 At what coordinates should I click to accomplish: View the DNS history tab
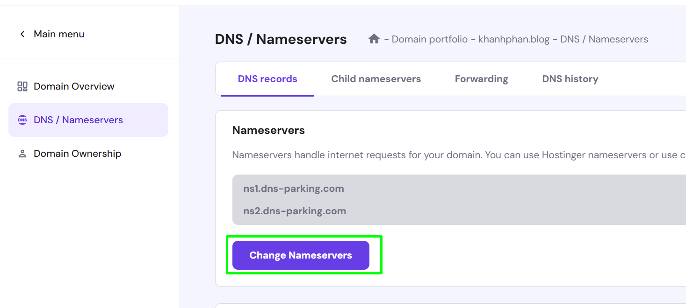(x=570, y=79)
